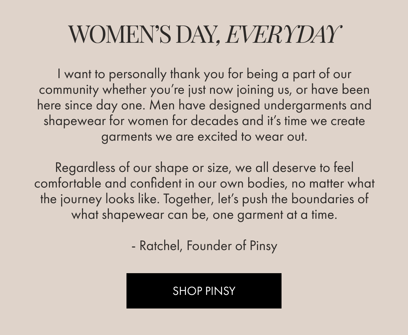Click the line beginning 'Regardless of our shape'
Screen dimensions: 408x335
point(204,168)
